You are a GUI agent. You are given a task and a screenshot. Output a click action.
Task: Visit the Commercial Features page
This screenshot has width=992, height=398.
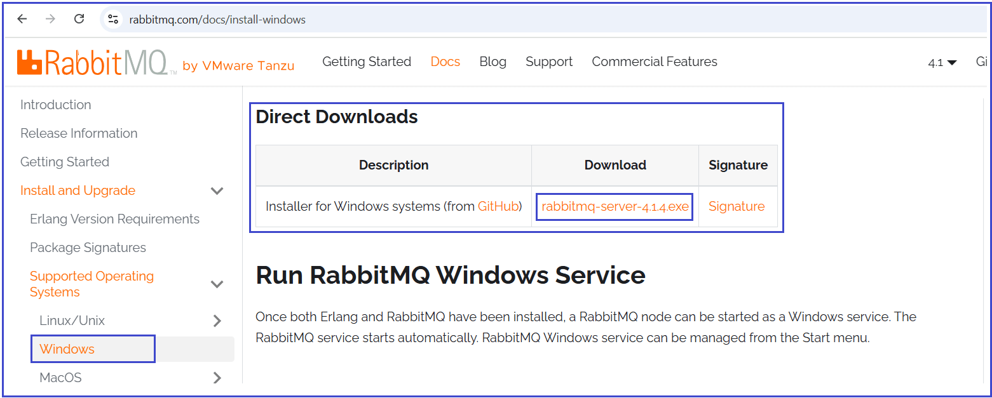tap(654, 62)
